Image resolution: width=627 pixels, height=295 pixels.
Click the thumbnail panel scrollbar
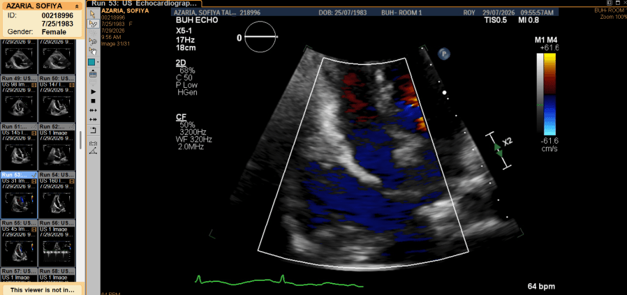click(81, 140)
